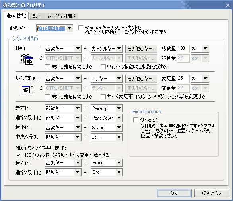Check the Windowsキーのショートカット option
Viewport: 233px width, 201px height.
tap(81, 28)
